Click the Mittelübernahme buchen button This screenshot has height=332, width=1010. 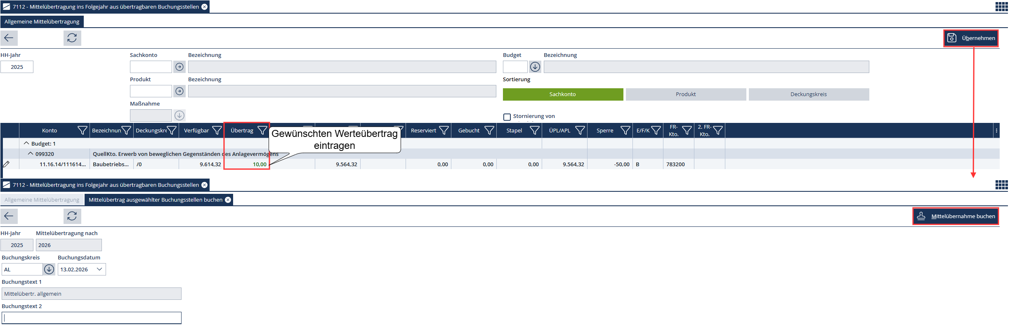956,217
